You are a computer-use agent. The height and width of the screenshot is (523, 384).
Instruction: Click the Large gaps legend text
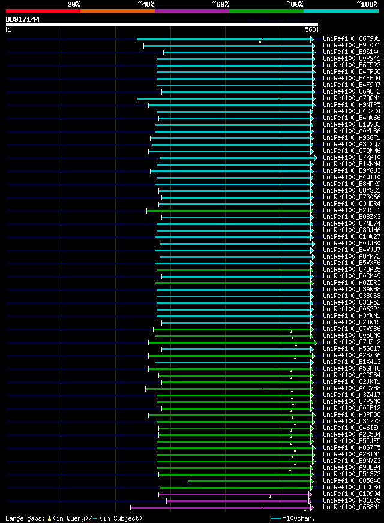[74, 518]
